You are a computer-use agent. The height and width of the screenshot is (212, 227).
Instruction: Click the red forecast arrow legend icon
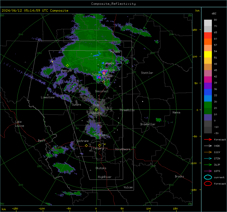pyautogui.click(x=208, y=139)
